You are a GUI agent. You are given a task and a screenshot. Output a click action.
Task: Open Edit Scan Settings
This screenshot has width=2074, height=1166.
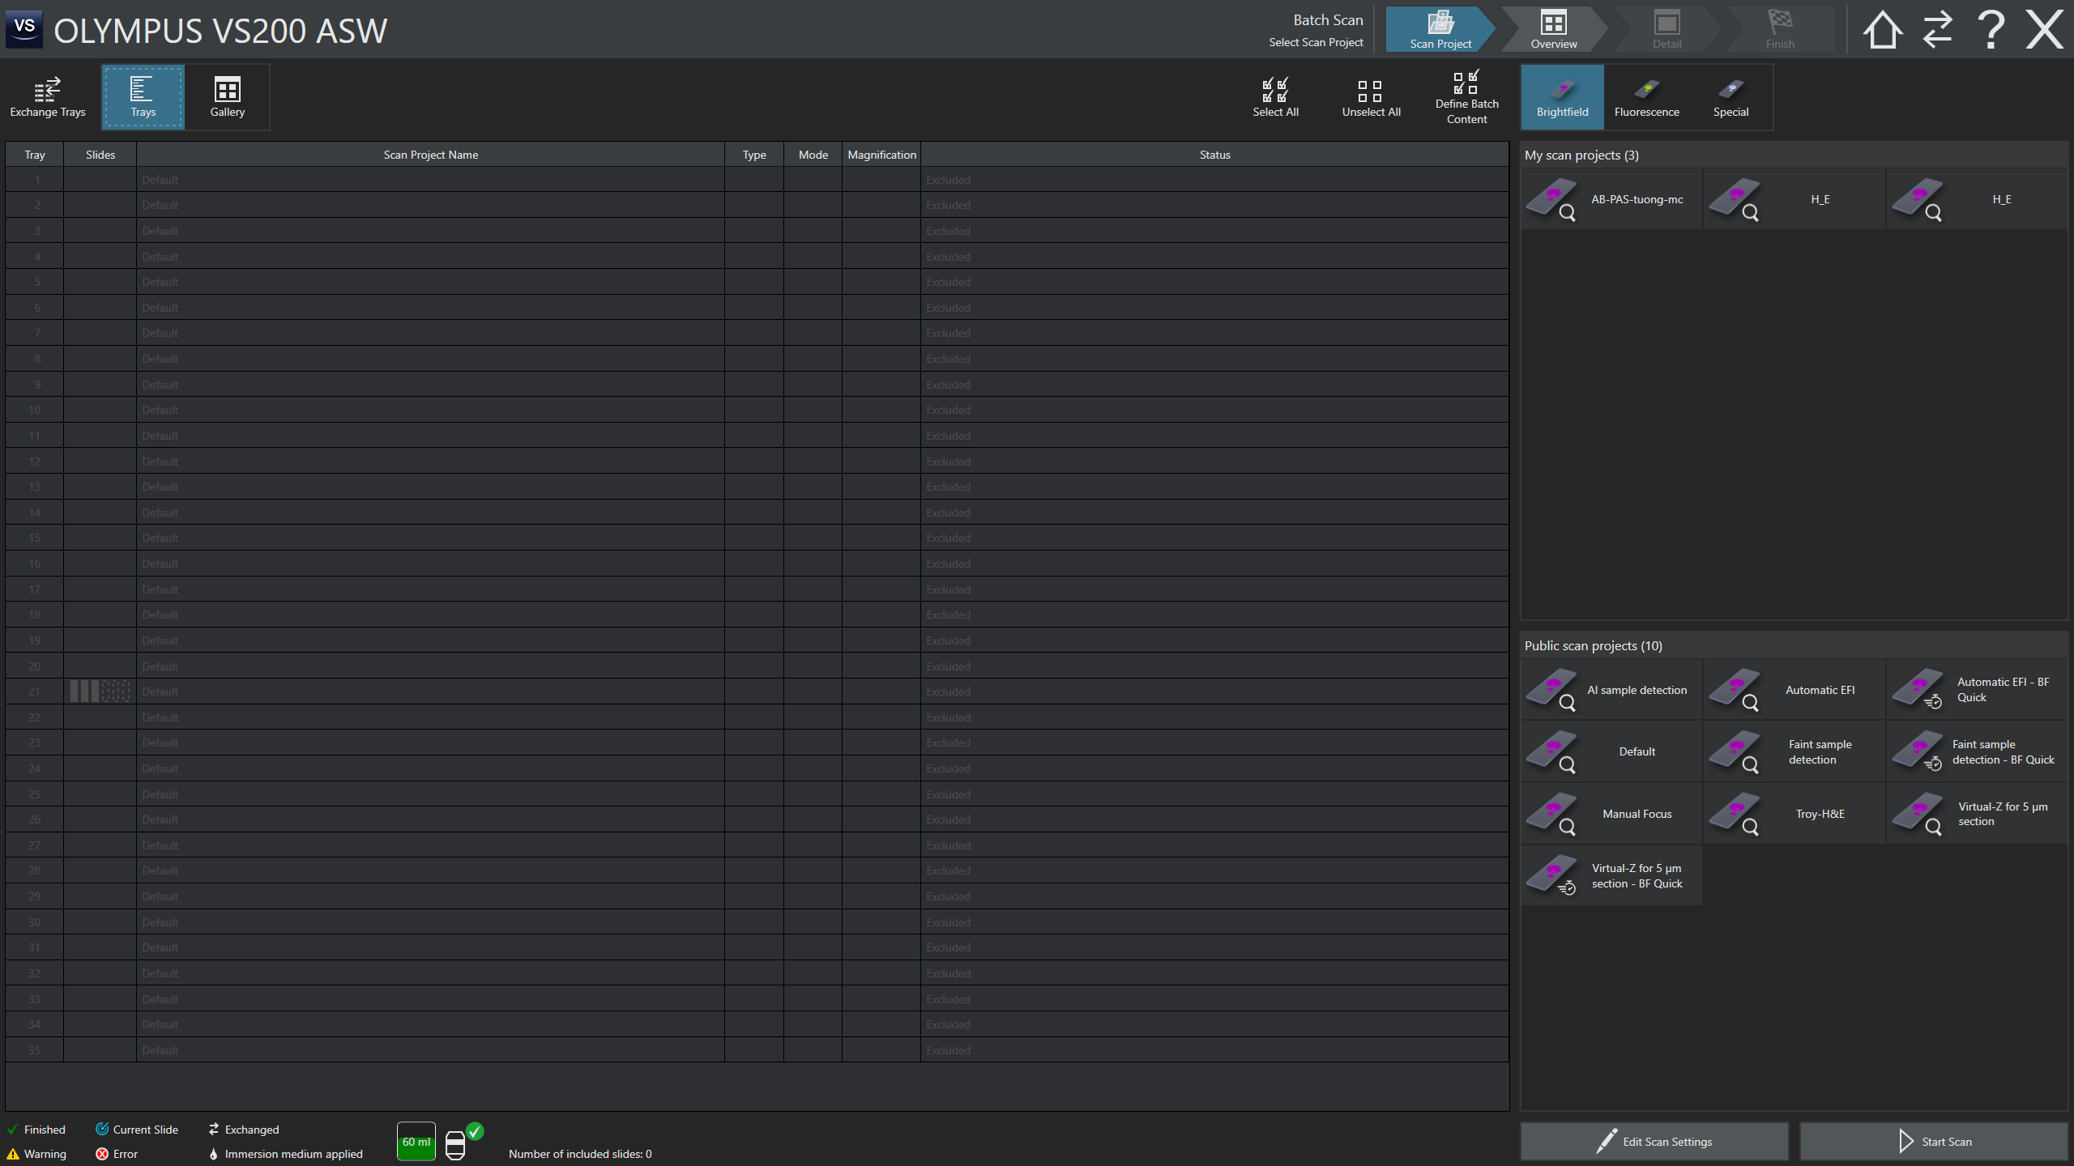pyautogui.click(x=1654, y=1142)
